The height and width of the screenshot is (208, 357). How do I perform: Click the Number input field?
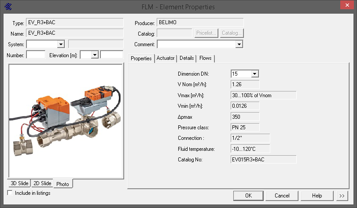coord(36,55)
